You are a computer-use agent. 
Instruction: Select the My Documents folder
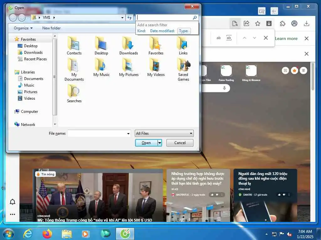point(74,70)
